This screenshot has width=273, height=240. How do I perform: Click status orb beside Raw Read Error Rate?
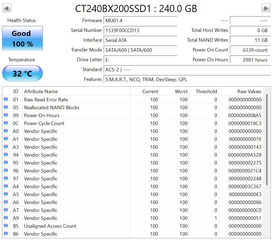pos(6,100)
